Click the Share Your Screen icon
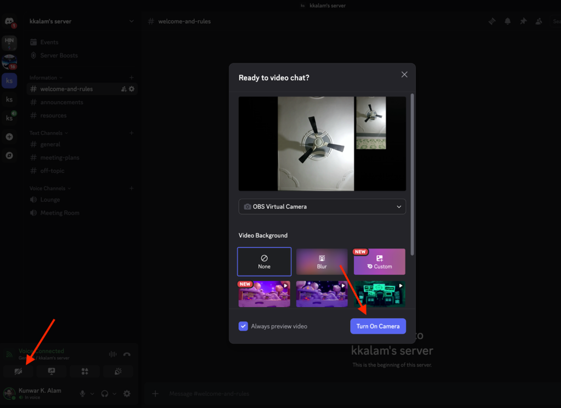The image size is (561, 408). [x=51, y=371]
